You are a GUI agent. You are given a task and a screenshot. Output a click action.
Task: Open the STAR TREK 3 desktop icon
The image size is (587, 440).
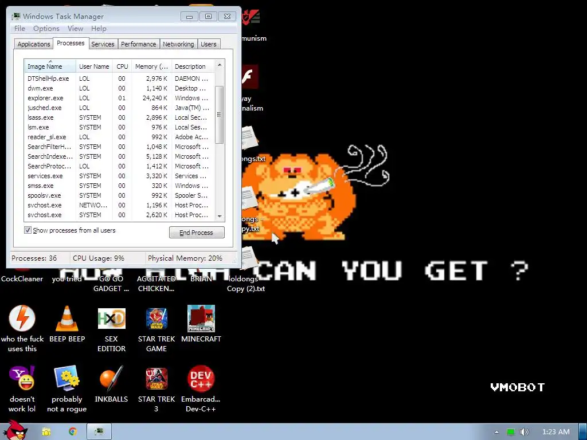coord(156,389)
